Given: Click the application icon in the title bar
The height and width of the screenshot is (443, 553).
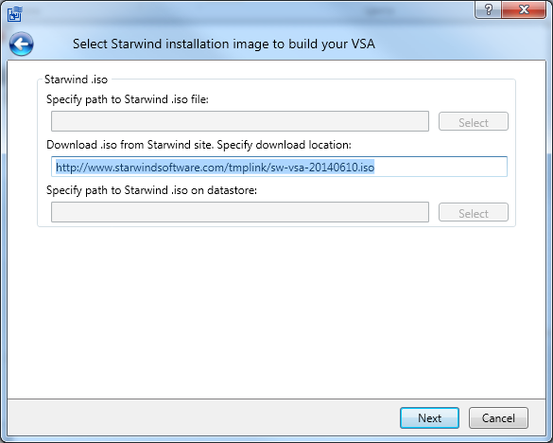Looking at the screenshot, I should tap(15, 14).
